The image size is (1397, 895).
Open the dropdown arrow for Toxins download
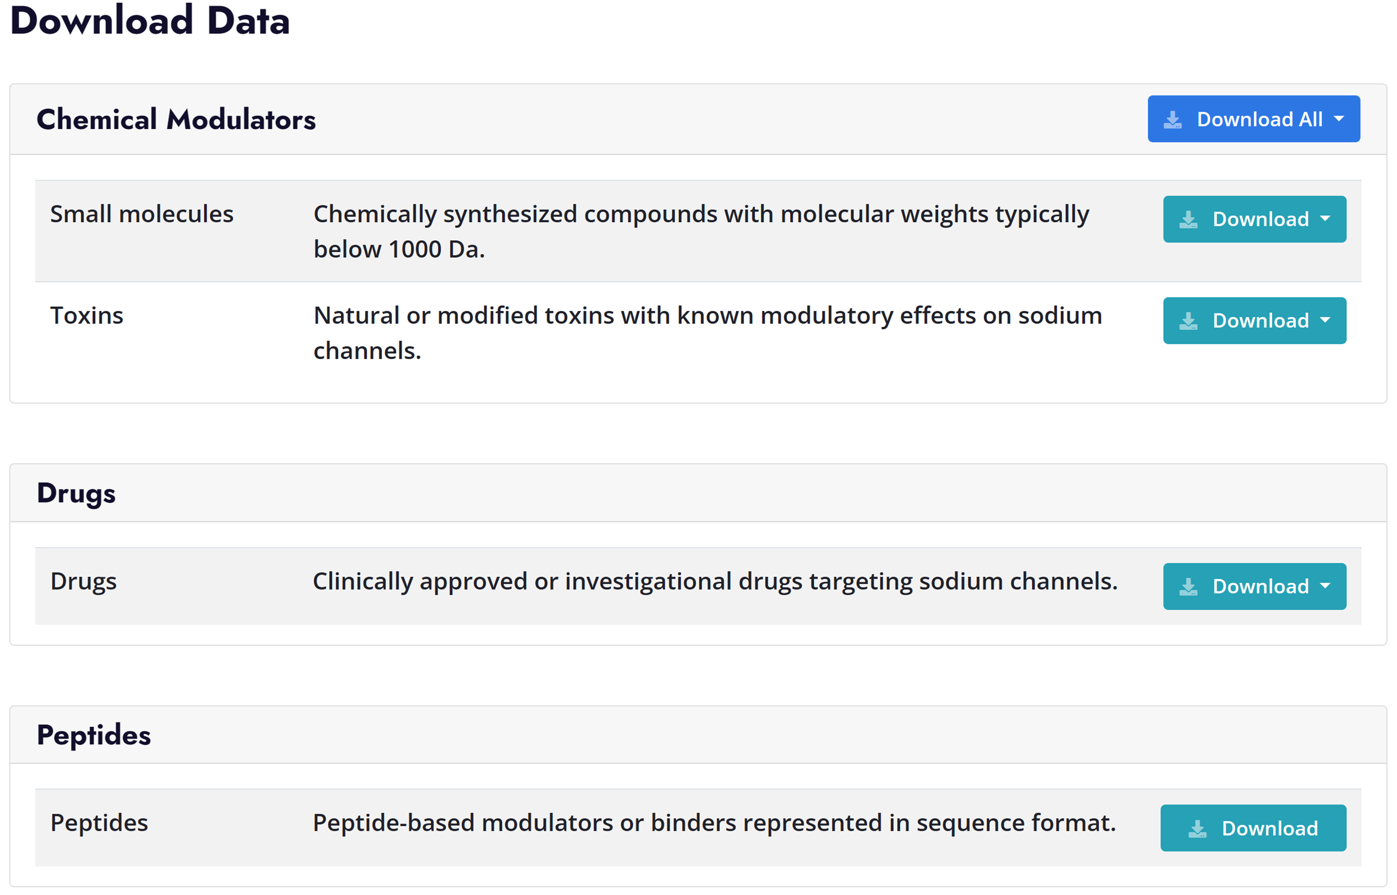pos(1325,320)
